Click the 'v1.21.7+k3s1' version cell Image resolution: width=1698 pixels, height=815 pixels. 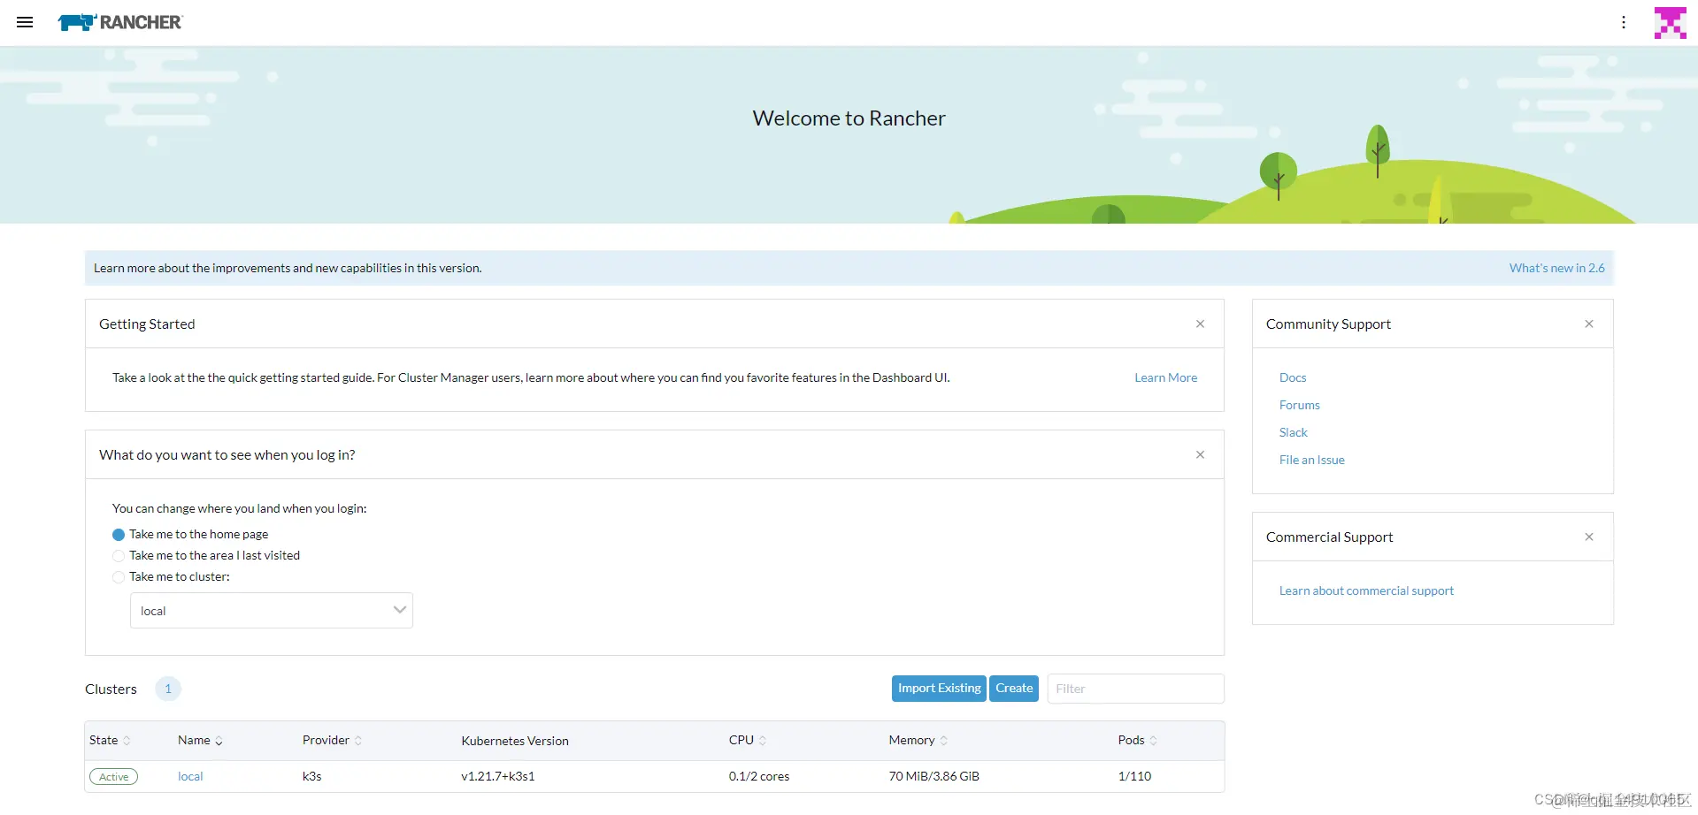coord(498,777)
